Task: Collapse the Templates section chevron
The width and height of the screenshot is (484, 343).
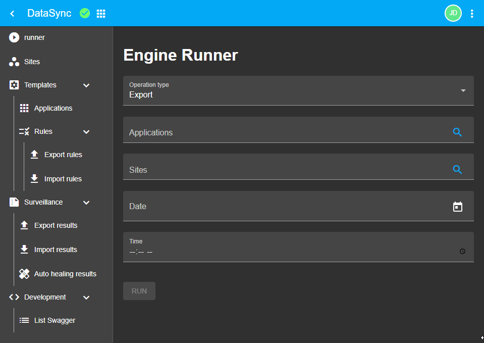Action: click(86, 85)
